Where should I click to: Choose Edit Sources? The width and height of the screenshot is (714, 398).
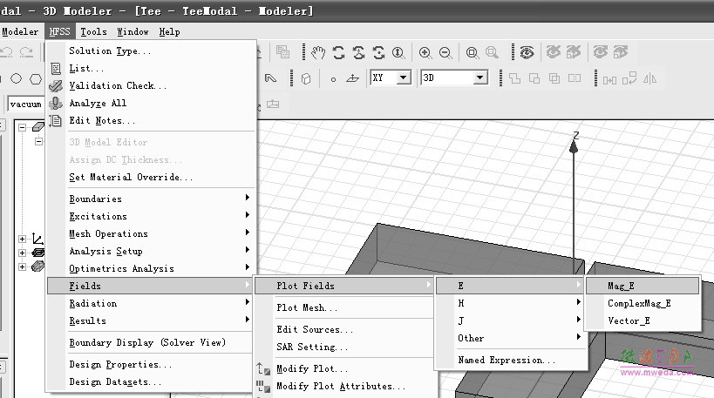pos(343,329)
